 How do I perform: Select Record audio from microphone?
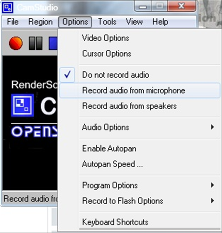(140, 90)
